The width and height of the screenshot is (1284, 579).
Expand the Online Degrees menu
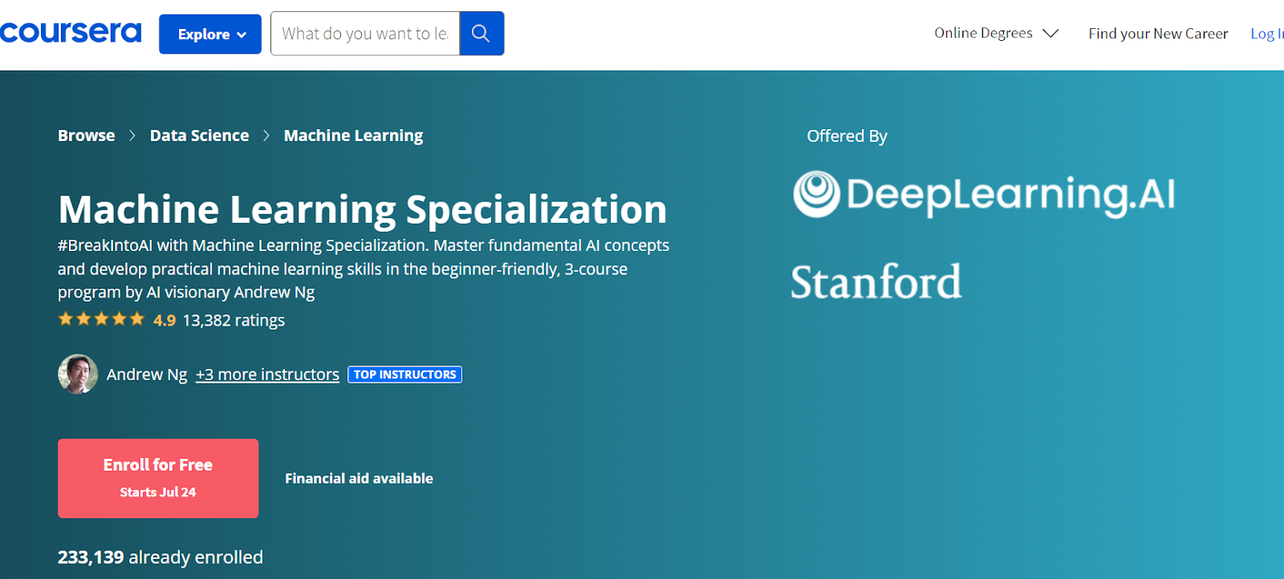click(983, 33)
